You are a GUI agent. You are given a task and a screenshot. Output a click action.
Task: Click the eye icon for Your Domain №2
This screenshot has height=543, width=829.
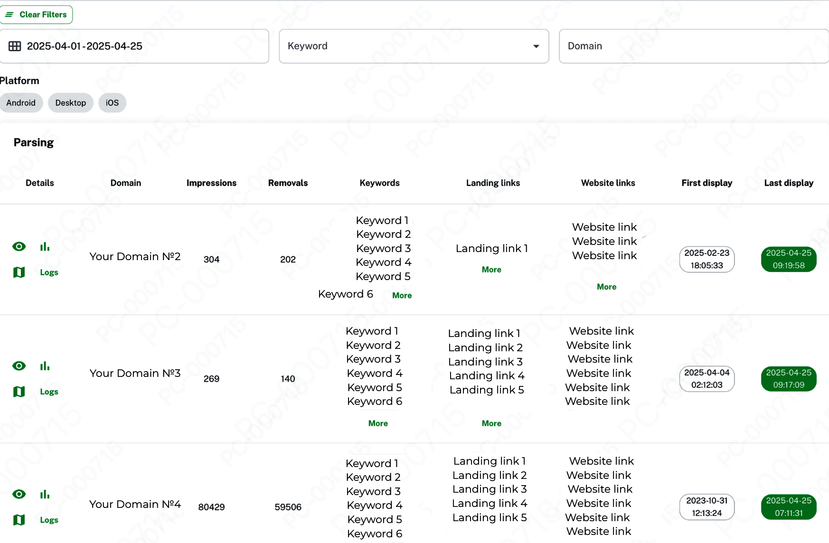(19, 246)
